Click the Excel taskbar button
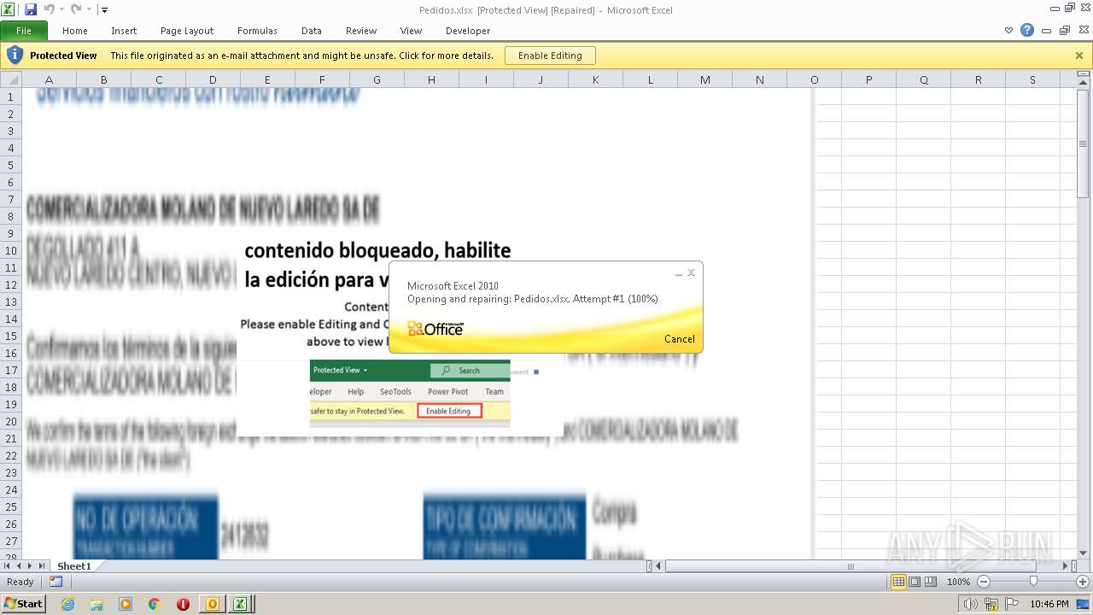1093x615 pixels. click(x=241, y=604)
